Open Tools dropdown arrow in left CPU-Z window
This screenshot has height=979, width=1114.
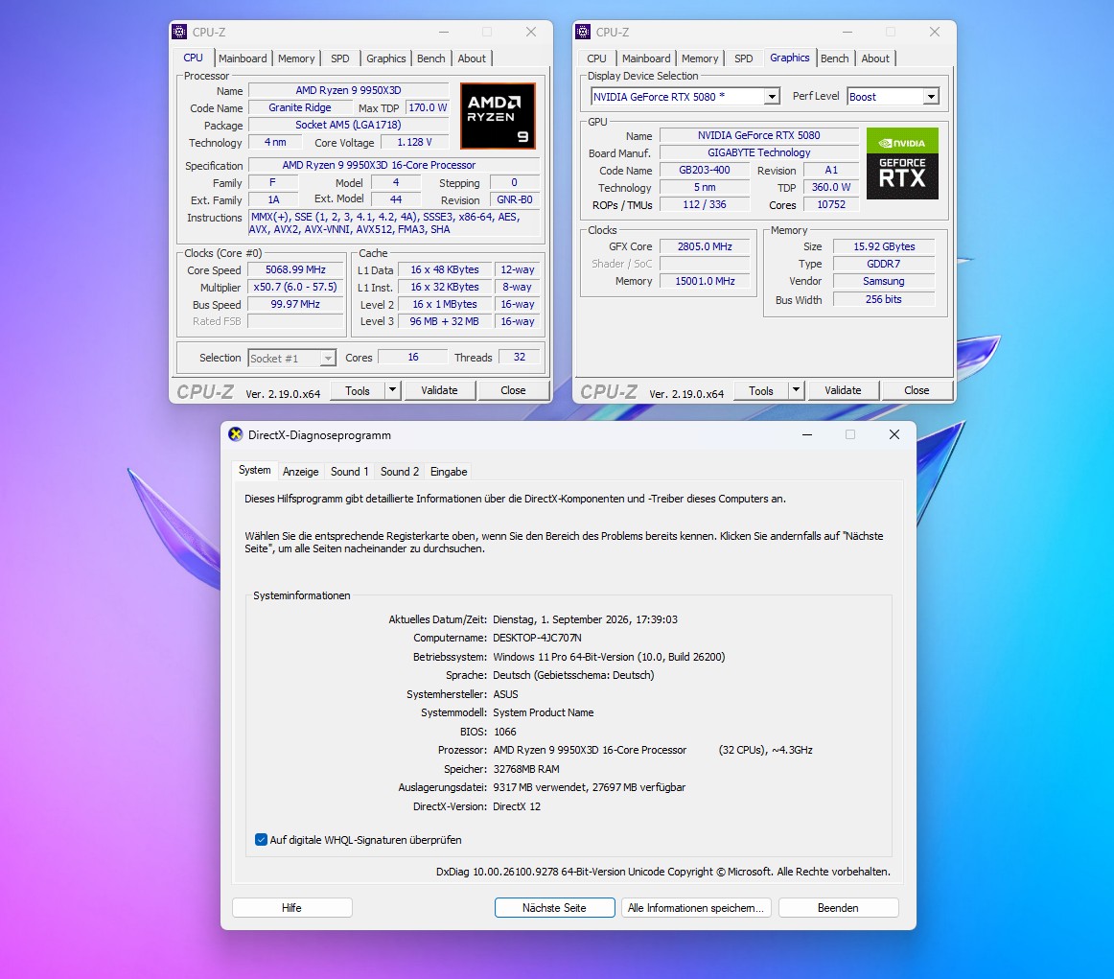pos(392,390)
